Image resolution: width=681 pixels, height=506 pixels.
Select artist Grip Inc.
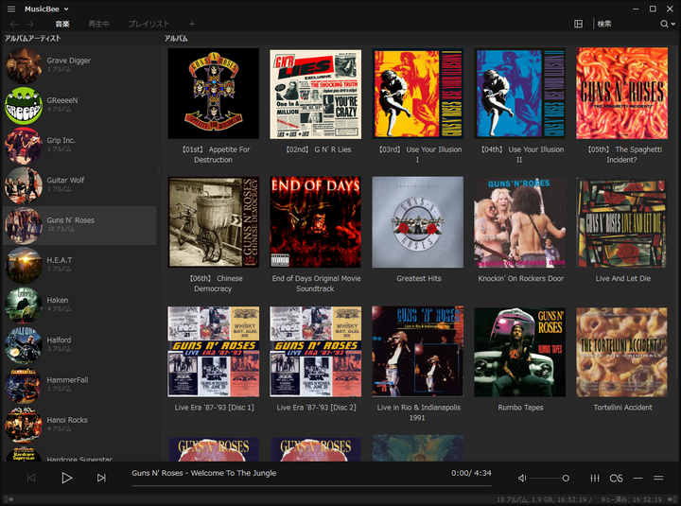79,146
